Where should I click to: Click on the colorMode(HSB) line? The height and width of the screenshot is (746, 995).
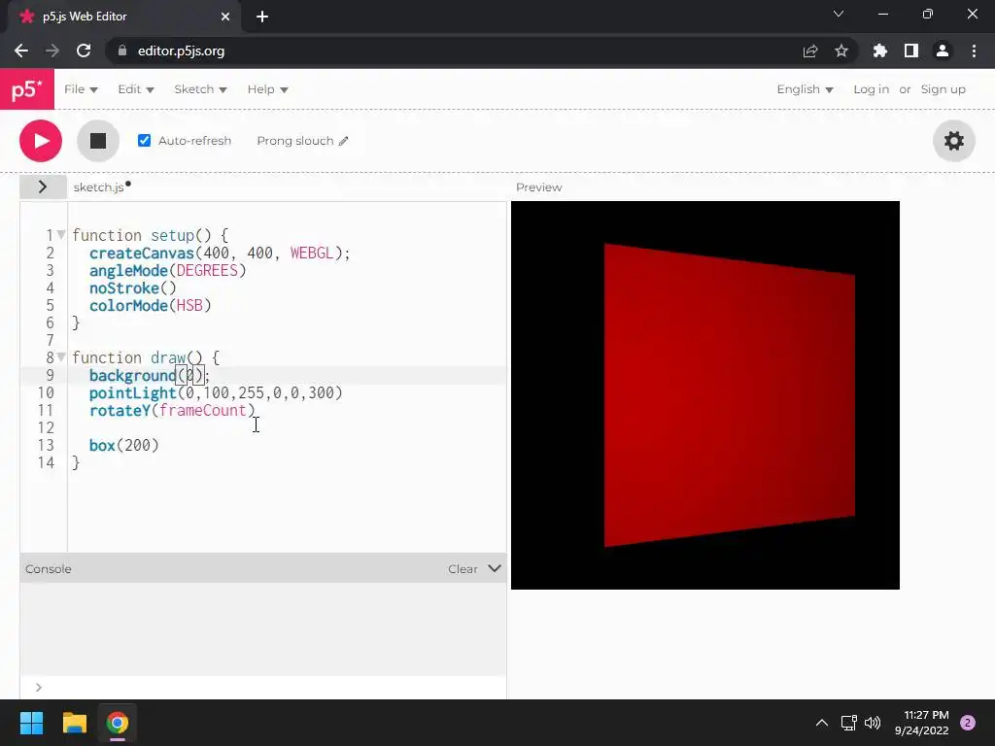(x=151, y=305)
